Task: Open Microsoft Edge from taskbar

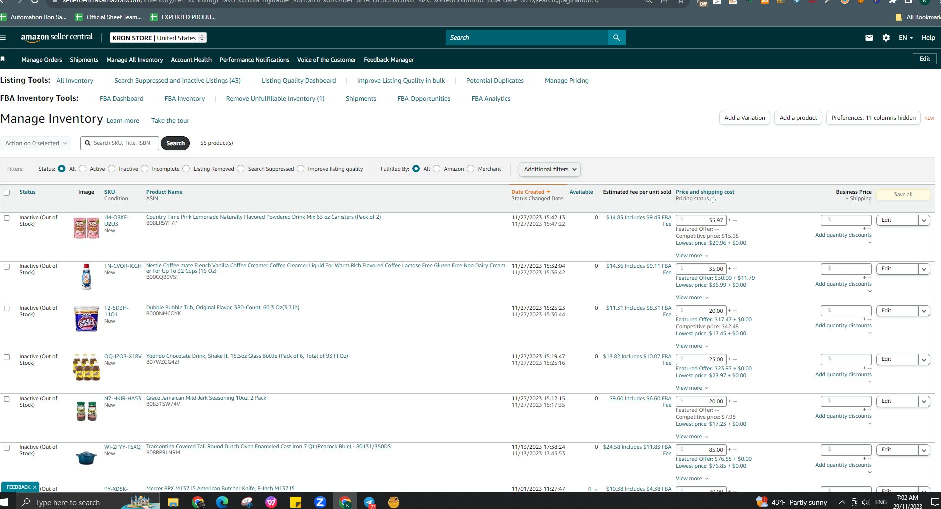Action: (222, 502)
